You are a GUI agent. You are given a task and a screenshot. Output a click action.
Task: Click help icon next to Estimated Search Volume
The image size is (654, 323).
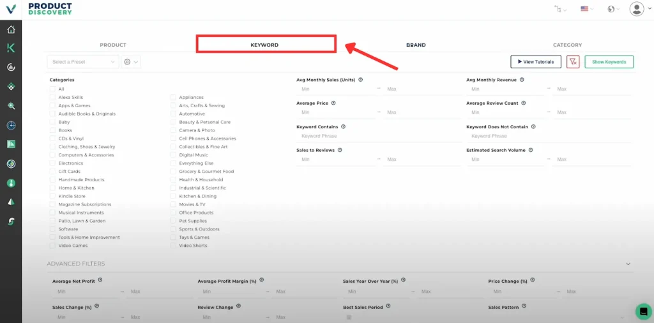(531, 149)
